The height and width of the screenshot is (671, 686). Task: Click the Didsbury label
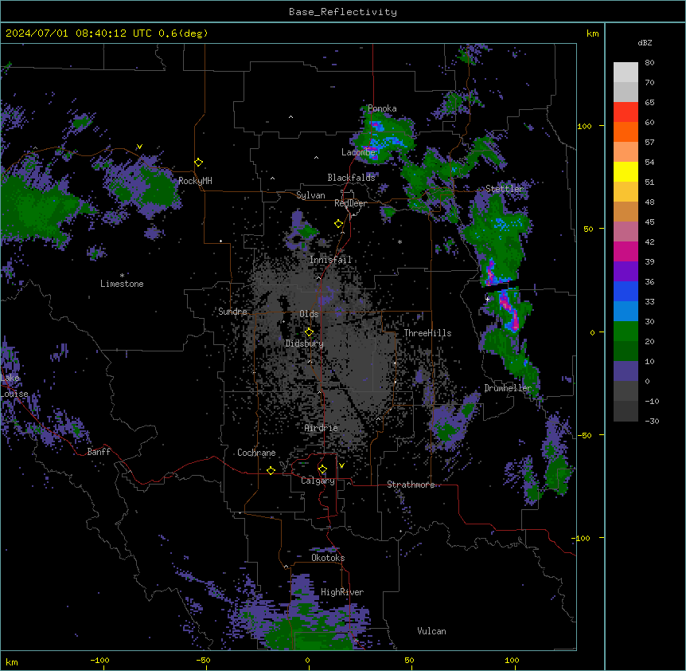pyautogui.click(x=305, y=343)
